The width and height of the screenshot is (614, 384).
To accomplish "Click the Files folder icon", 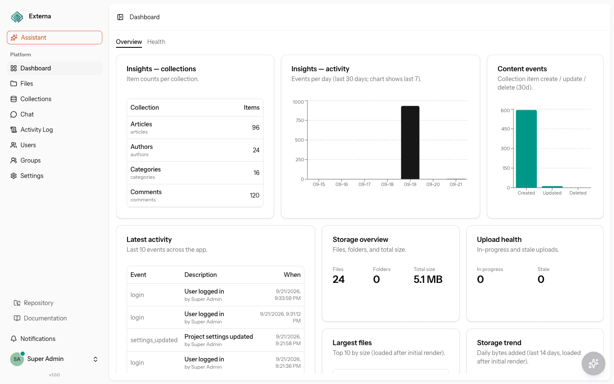I will pos(14,84).
